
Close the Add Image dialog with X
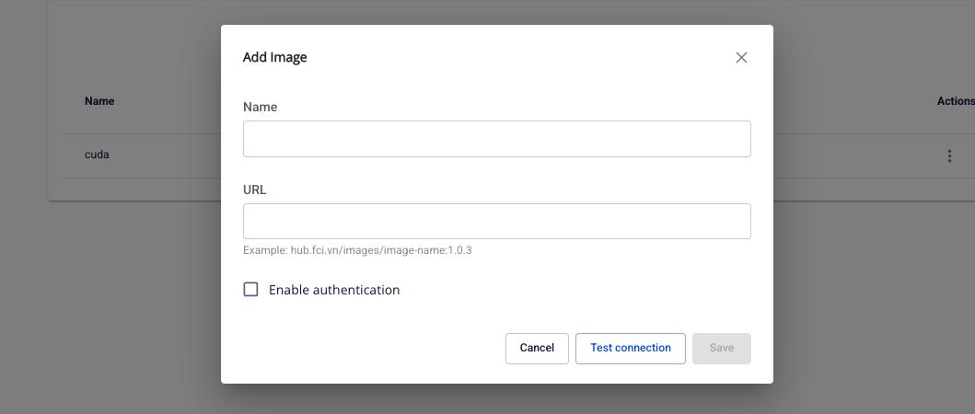pyautogui.click(x=741, y=58)
